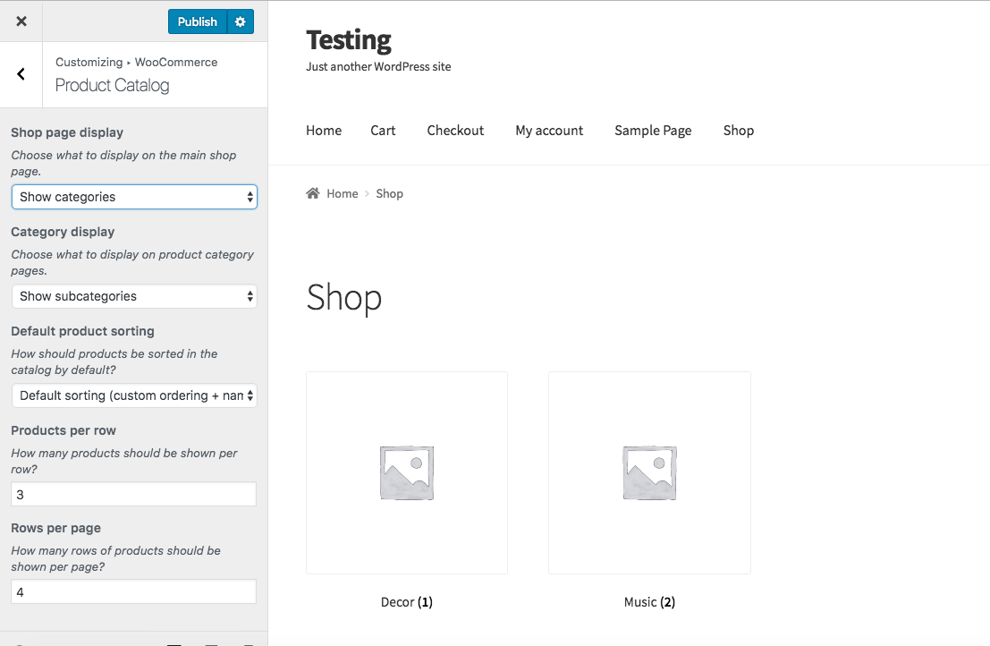
Task: Go back using the left chevron arrow
Action: click(x=21, y=74)
